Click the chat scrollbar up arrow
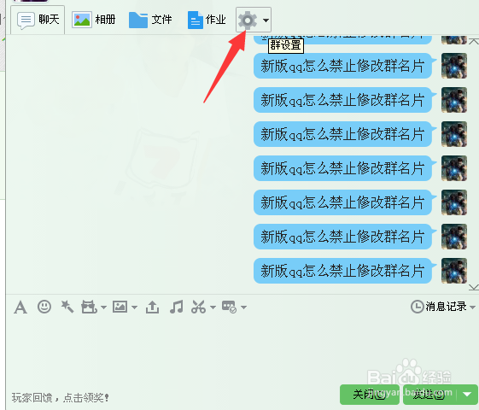The height and width of the screenshot is (410, 479). pyautogui.click(x=474, y=41)
